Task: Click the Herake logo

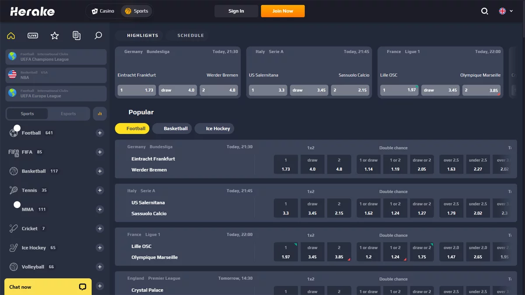Action: click(x=32, y=11)
